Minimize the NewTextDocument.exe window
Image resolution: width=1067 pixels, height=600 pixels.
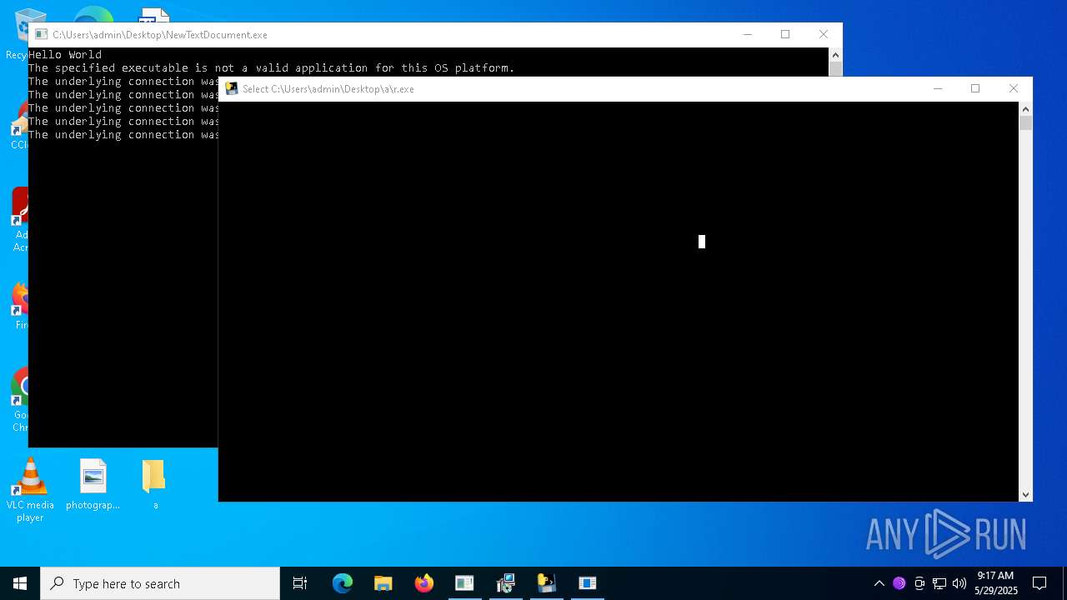748,35
